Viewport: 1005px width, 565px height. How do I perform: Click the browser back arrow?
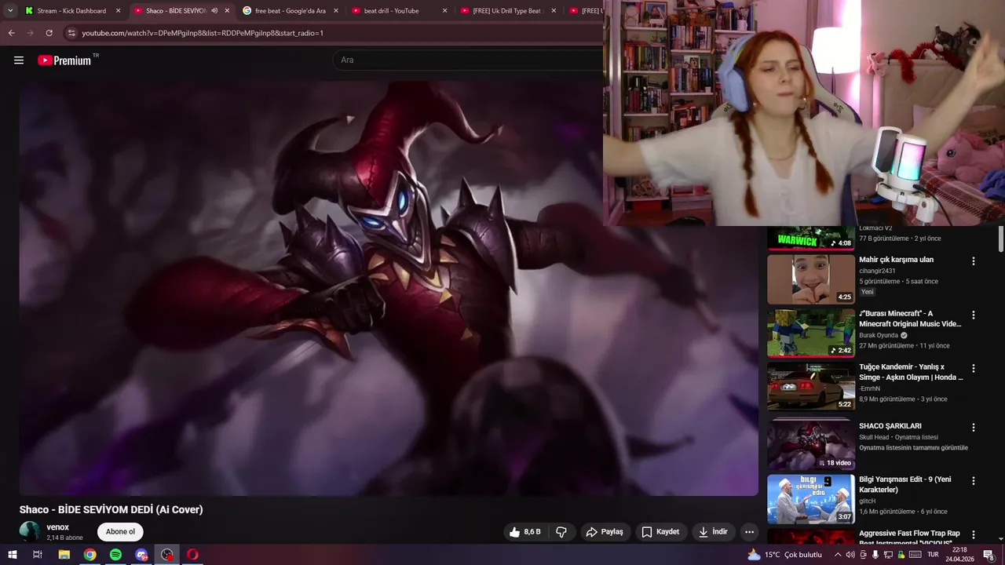(x=11, y=33)
